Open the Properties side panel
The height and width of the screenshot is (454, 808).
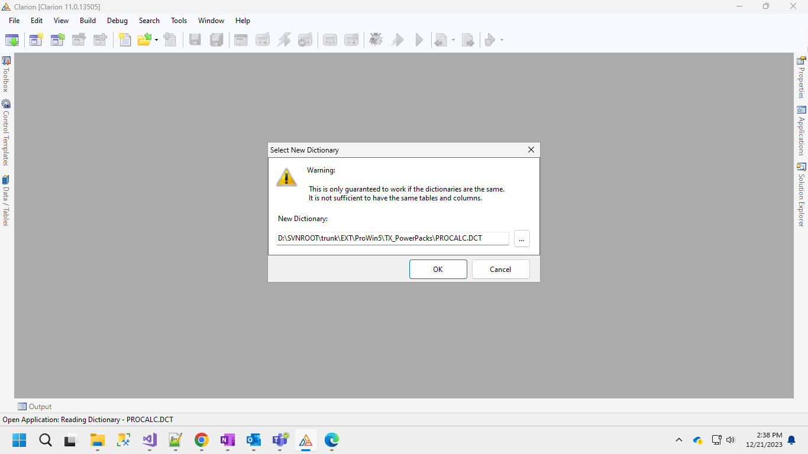pos(801,77)
